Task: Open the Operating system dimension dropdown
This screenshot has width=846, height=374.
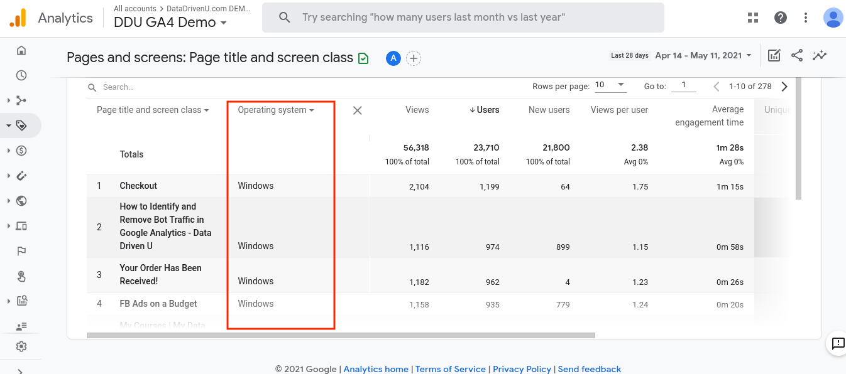Action: click(x=276, y=110)
